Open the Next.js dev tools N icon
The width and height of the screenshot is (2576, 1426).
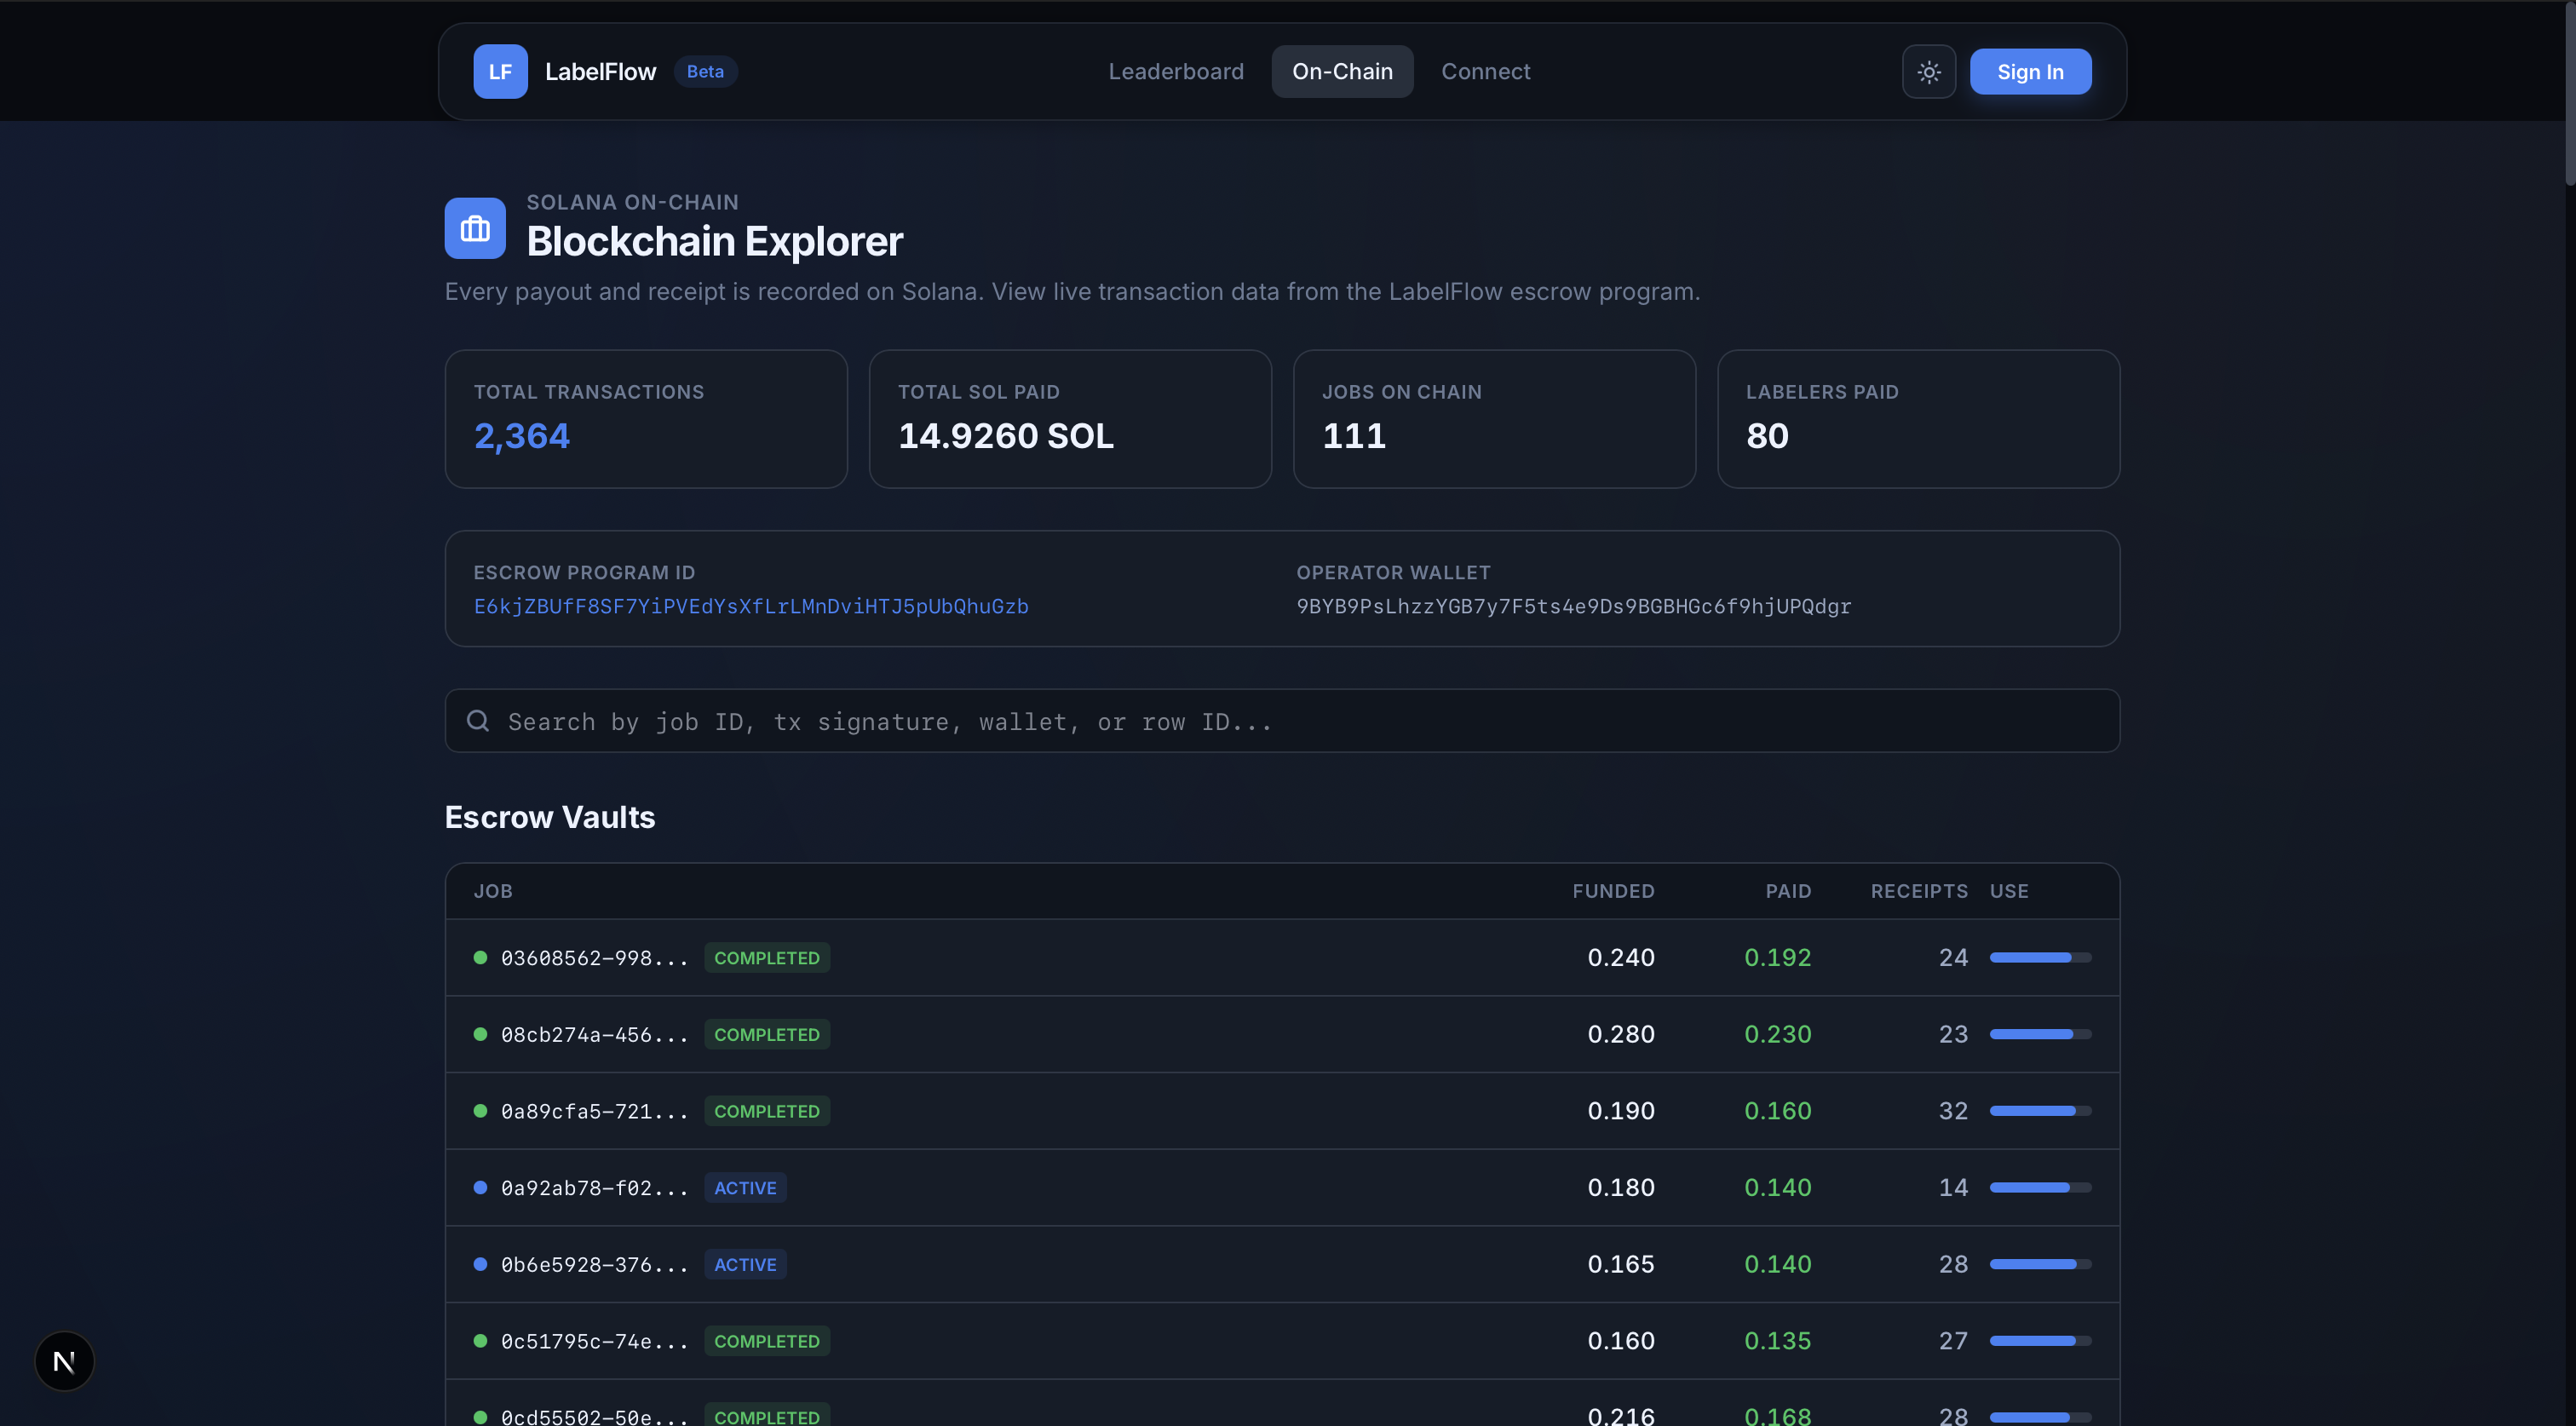click(x=64, y=1361)
